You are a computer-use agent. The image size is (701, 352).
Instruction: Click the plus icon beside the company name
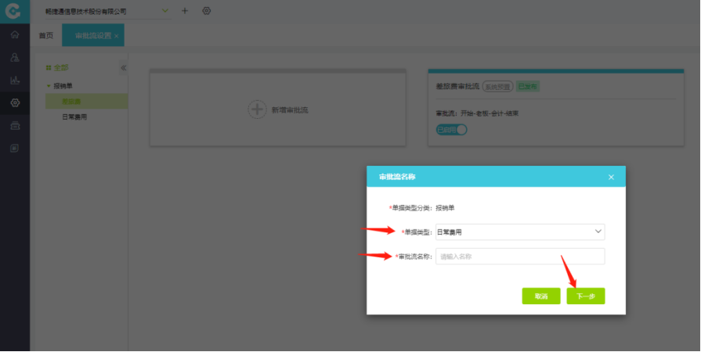[185, 11]
